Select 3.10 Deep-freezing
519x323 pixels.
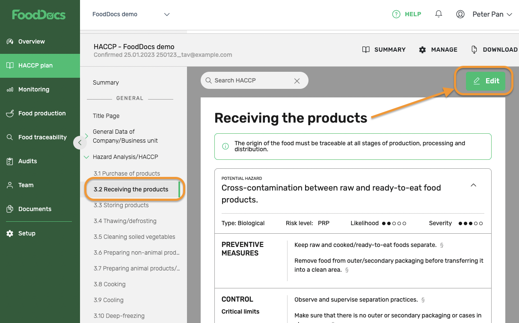coord(119,316)
